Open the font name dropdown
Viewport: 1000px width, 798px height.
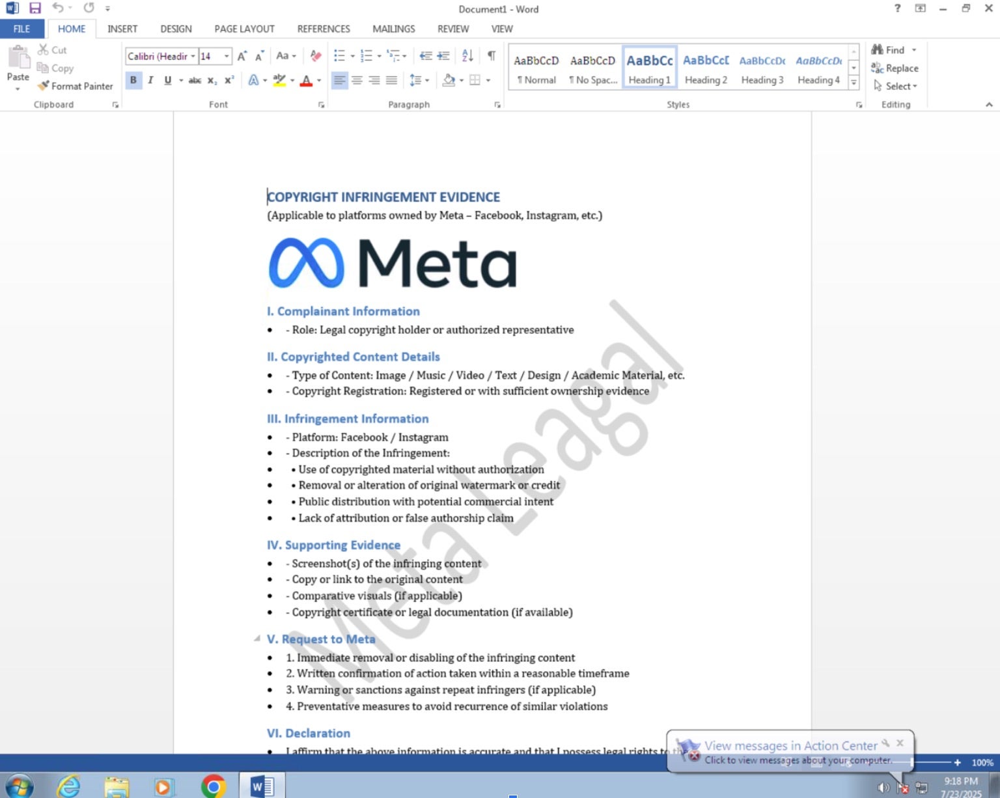coord(193,57)
